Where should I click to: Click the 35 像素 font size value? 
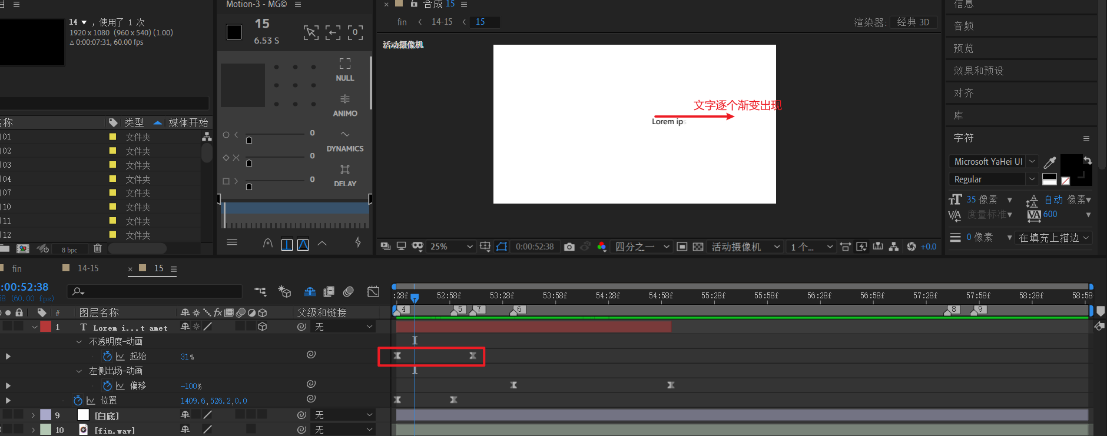(x=982, y=199)
